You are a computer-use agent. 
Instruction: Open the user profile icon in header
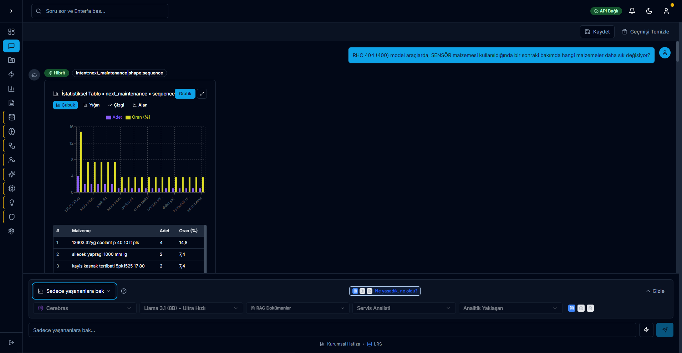tap(666, 11)
